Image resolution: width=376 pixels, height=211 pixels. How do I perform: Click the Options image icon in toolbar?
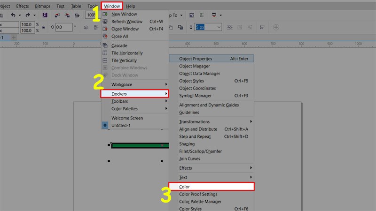[x=192, y=15]
